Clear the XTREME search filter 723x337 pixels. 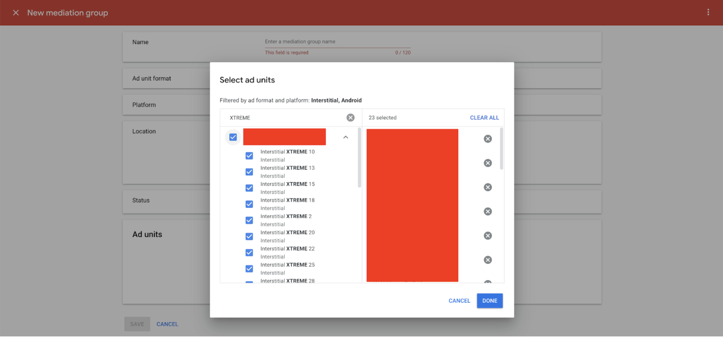click(350, 117)
